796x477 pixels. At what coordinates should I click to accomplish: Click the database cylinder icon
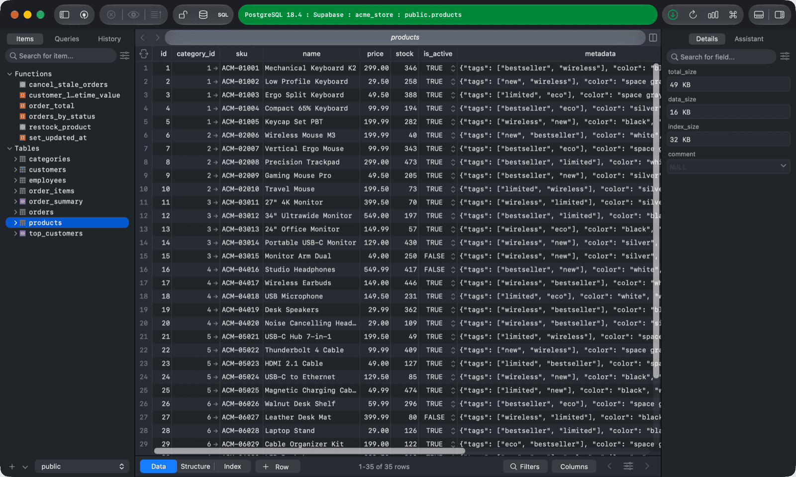tap(203, 15)
